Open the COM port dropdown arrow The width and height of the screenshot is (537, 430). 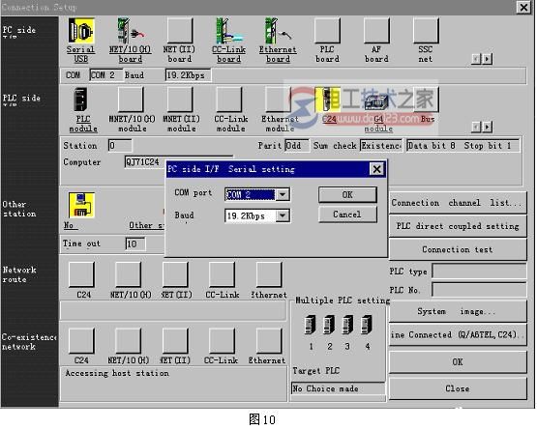pos(283,194)
